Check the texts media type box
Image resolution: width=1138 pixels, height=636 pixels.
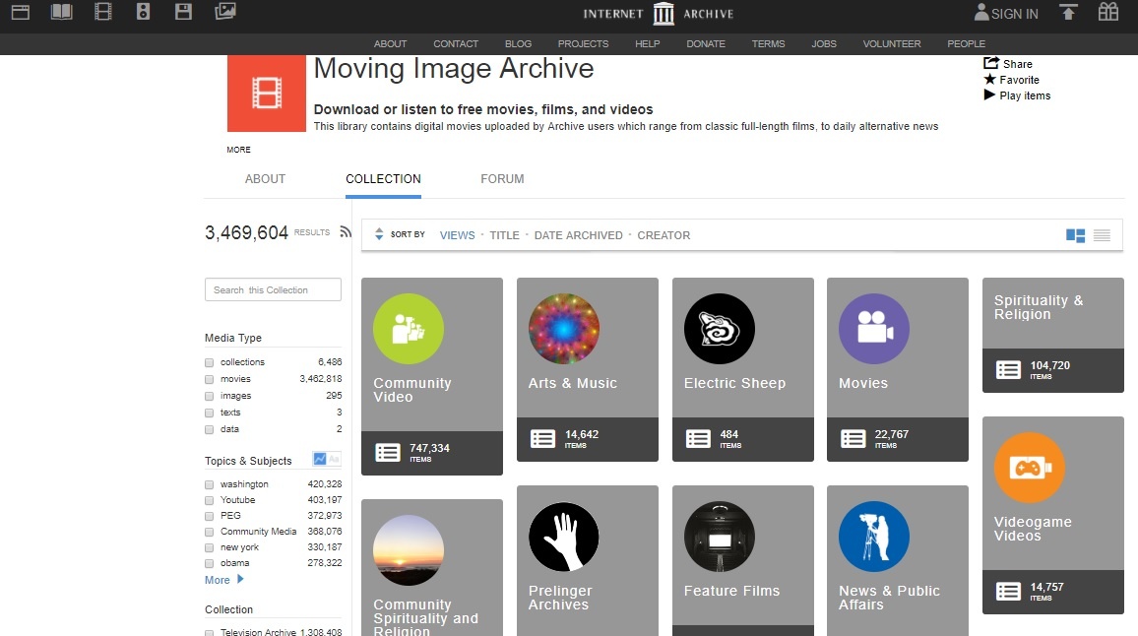(x=209, y=413)
